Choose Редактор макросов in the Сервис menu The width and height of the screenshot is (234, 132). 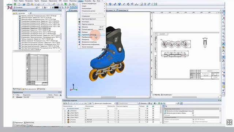92,24
